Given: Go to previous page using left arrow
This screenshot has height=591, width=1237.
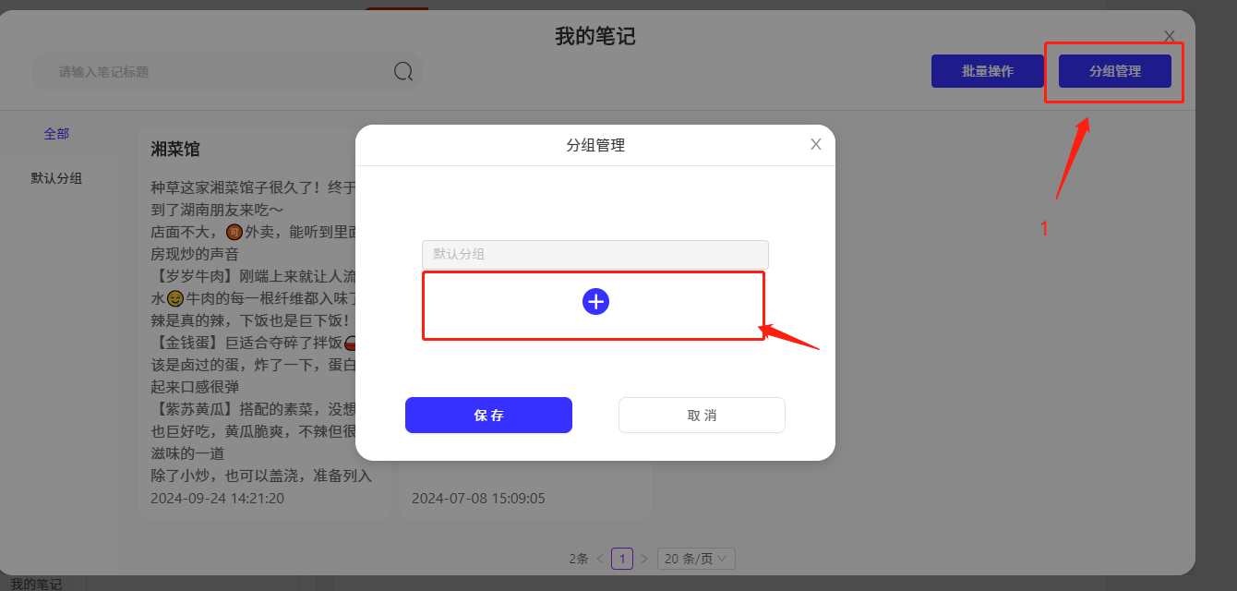Looking at the screenshot, I should click(600, 559).
